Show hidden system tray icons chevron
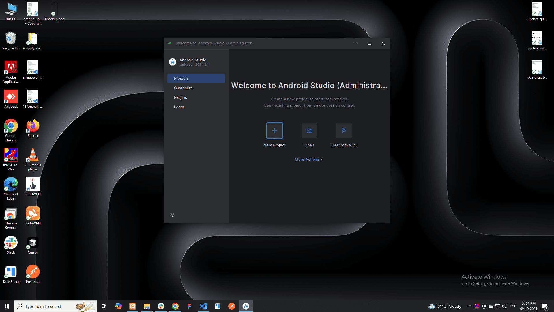 pyautogui.click(x=470, y=306)
